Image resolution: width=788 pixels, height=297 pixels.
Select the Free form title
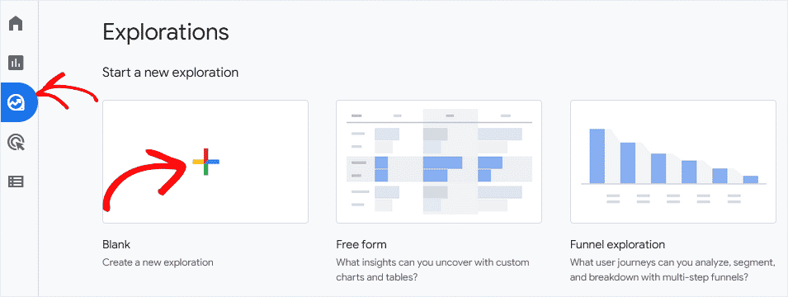point(361,245)
